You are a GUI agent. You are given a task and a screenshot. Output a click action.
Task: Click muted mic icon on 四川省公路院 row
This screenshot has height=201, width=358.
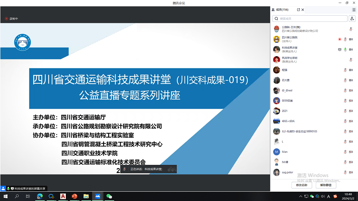click(x=345, y=39)
